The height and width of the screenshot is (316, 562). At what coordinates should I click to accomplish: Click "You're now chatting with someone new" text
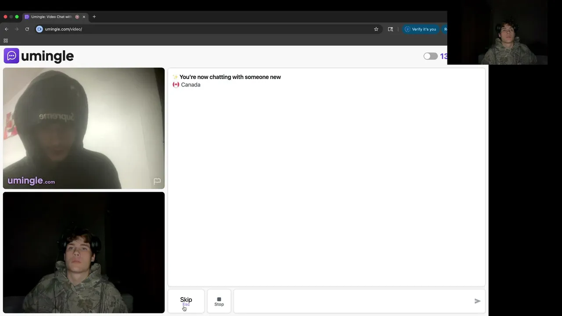[x=230, y=77]
